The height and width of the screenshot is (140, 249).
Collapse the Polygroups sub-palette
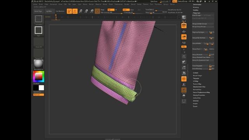click(196, 13)
